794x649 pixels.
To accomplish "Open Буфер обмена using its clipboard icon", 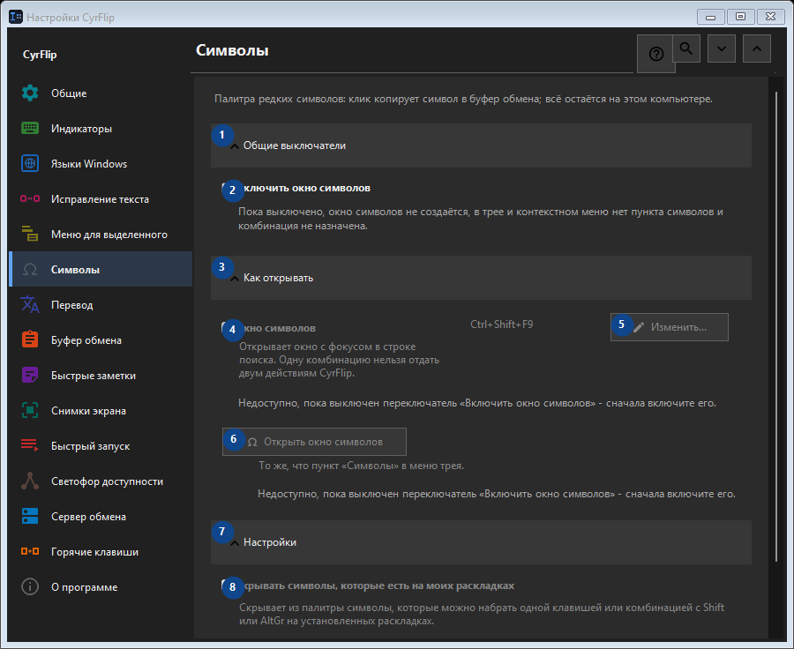I will click(x=30, y=339).
